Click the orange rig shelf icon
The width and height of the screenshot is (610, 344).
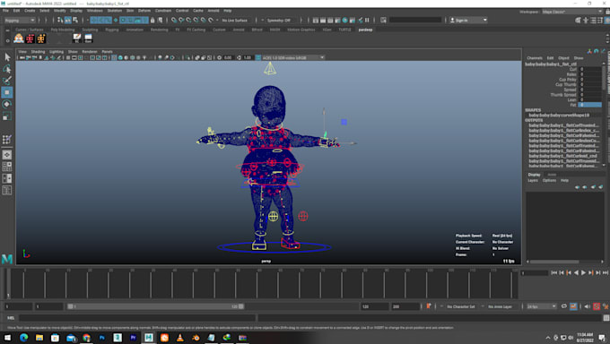tap(41, 39)
